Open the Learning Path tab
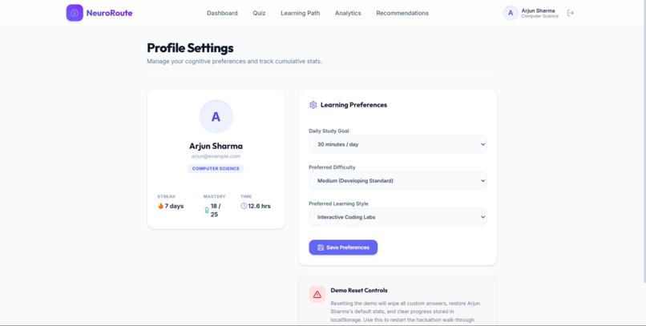 point(301,13)
